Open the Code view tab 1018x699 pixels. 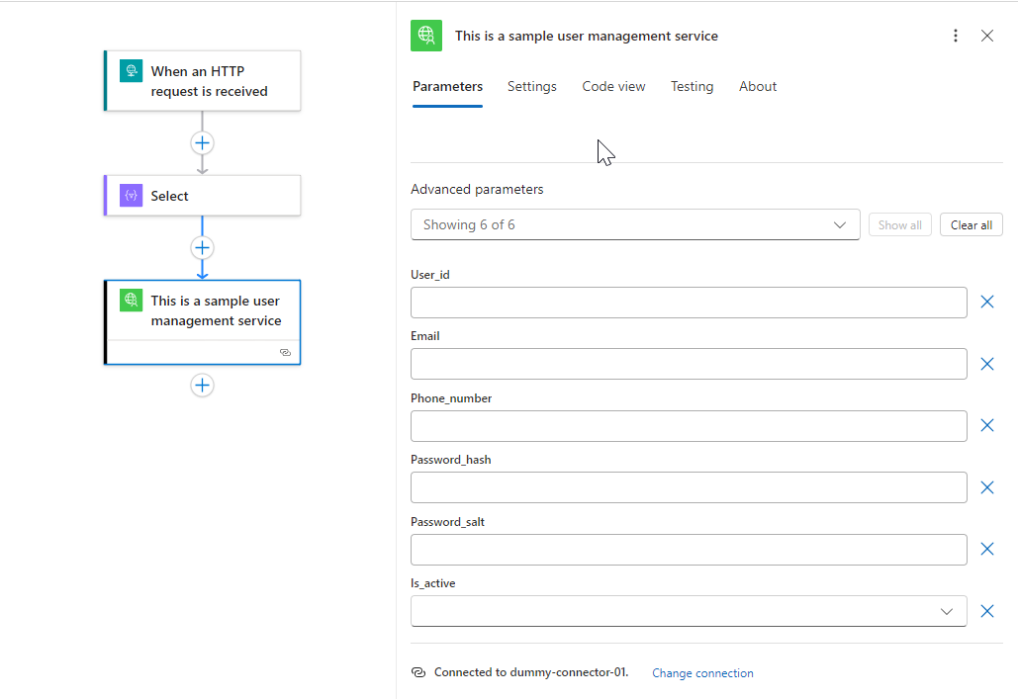click(x=613, y=87)
